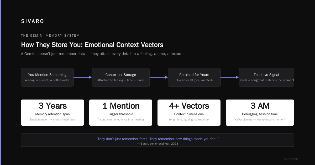Click The Gemini Memory System label
The width and height of the screenshot is (315, 165).
pyautogui.click(x=50, y=36)
